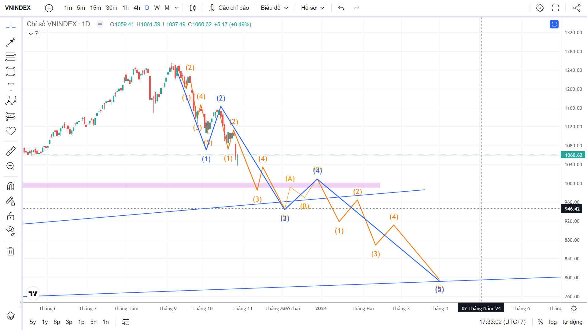Switch to 5m timeframe
The height and width of the screenshot is (330, 587).
[81, 8]
